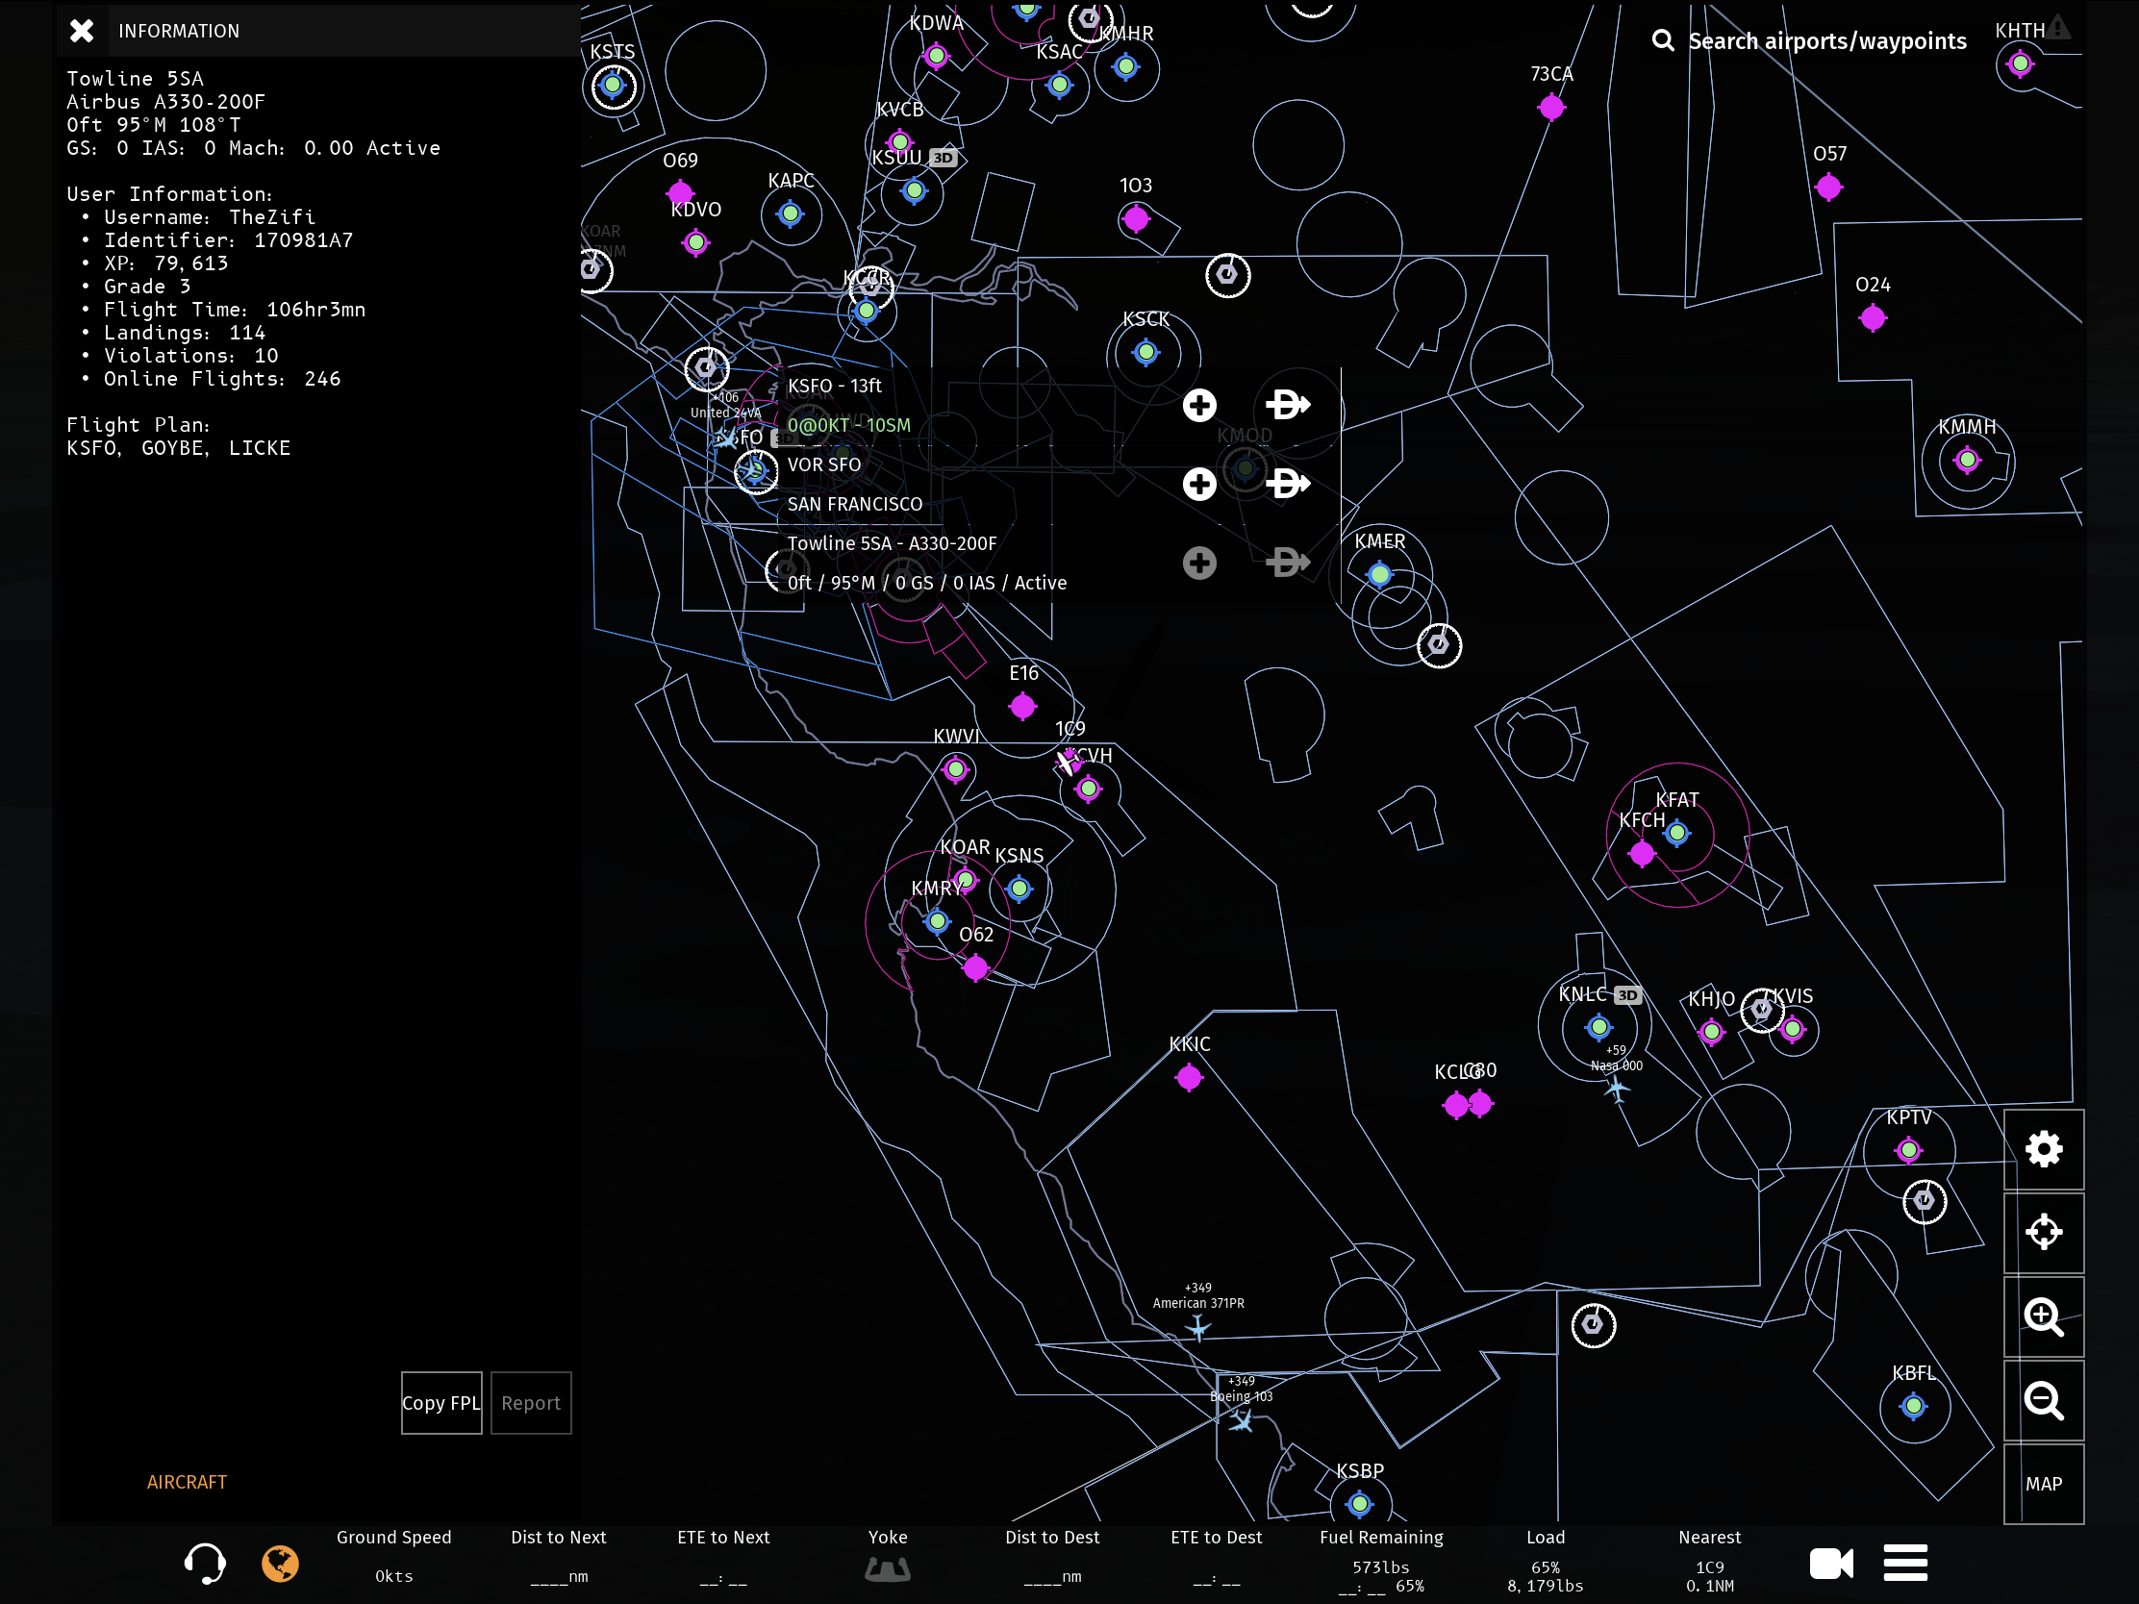Switch to the AIRCRAFT tab
The height and width of the screenshot is (1604, 2139).
(187, 1482)
